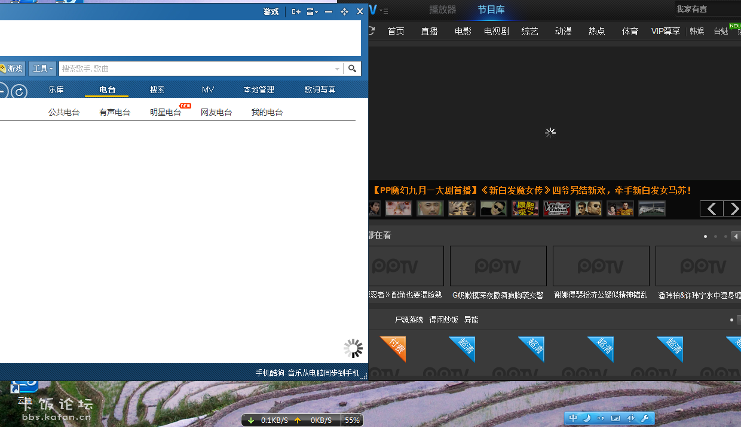741x427 pixels.
Task: Click the orange 付费 ribbon poster
Action: [x=394, y=348]
